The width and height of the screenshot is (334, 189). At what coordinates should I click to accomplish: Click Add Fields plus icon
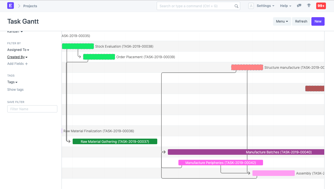(26, 63)
